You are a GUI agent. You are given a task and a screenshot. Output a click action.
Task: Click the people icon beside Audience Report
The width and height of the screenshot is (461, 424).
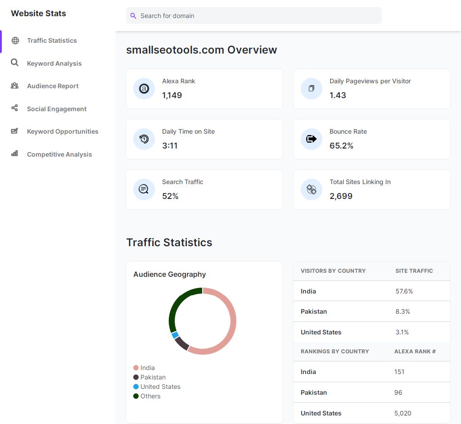click(x=15, y=86)
